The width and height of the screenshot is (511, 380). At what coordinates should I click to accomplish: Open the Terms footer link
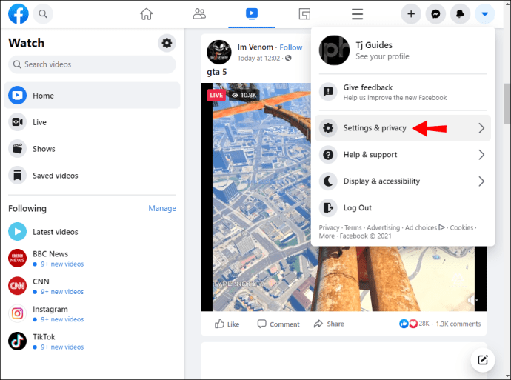pos(353,227)
